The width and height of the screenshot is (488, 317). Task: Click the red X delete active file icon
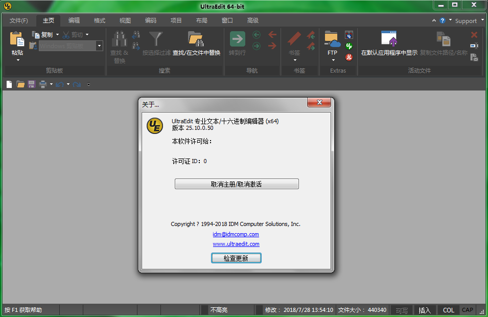pos(474,35)
